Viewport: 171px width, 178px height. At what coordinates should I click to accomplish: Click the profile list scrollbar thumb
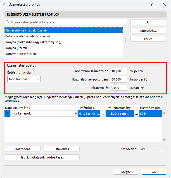click(125, 40)
